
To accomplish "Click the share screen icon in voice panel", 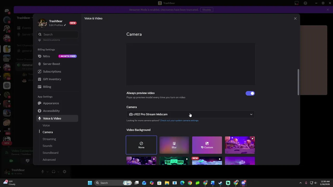I will tap(28, 161).
